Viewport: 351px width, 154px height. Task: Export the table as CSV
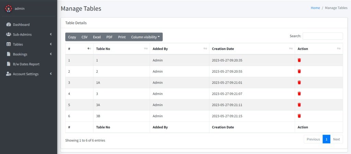point(84,37)
